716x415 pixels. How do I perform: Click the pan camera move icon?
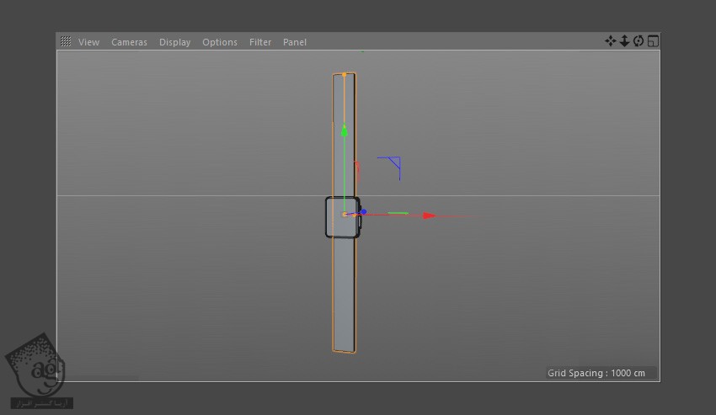coord(610,41)
